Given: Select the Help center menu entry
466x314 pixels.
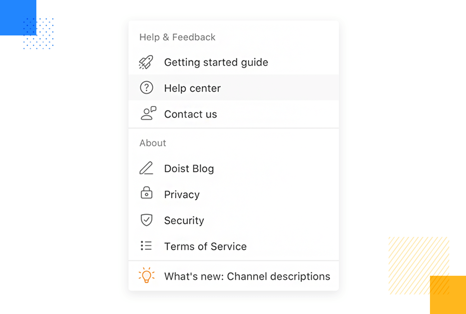Looking at the screenshot, I should [234, 88].
